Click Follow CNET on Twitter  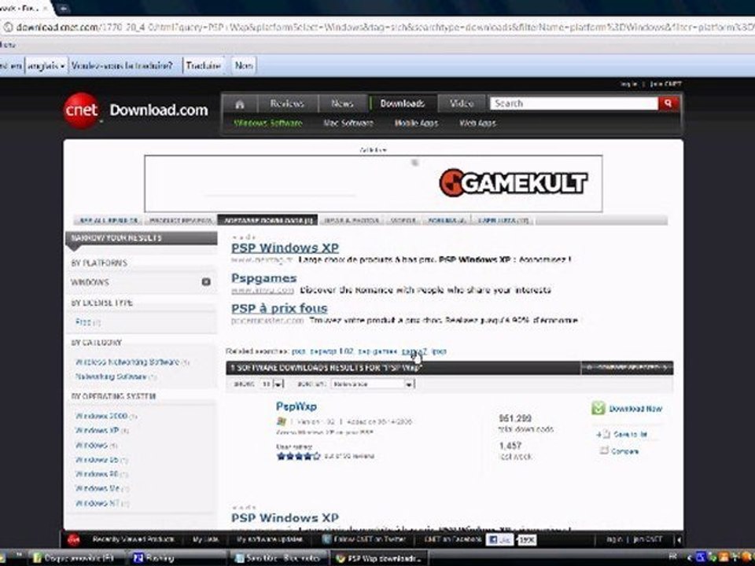(x=364, y=539)
